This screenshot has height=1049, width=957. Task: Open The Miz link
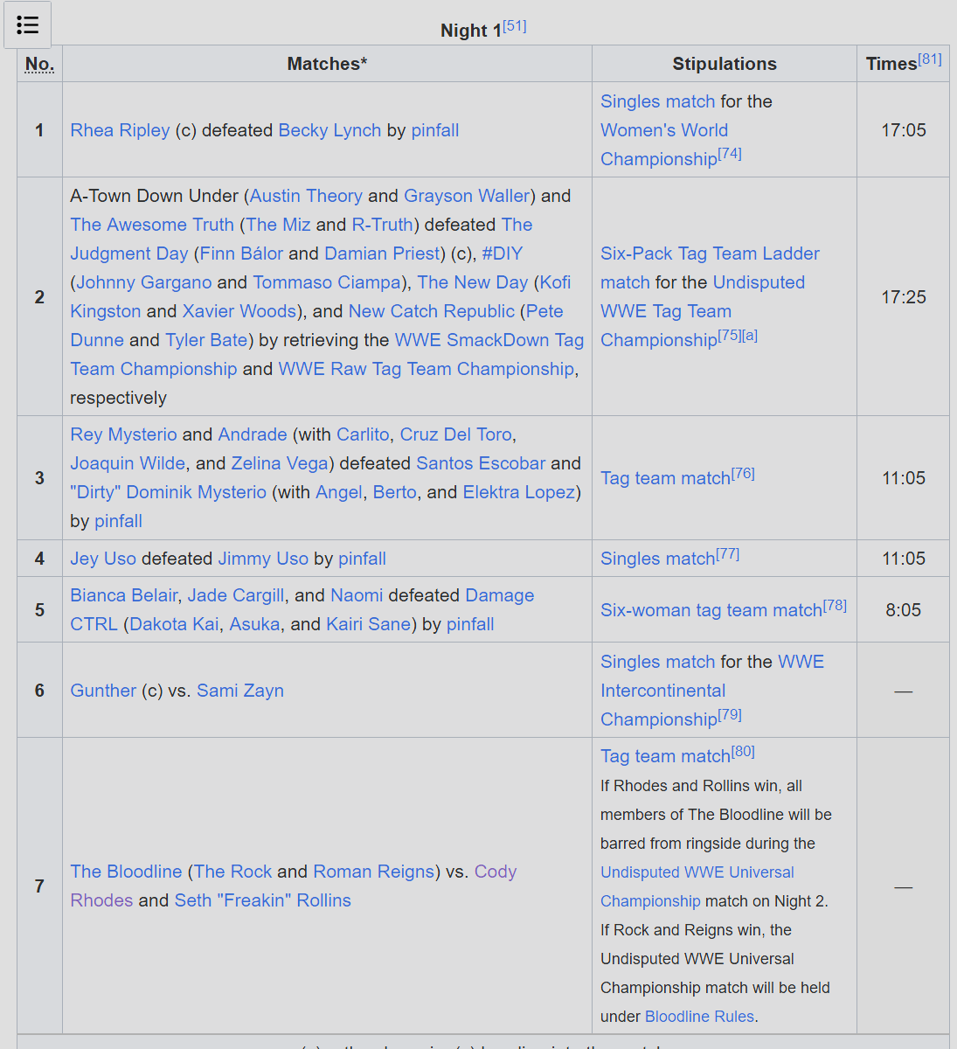pos(278,225)
